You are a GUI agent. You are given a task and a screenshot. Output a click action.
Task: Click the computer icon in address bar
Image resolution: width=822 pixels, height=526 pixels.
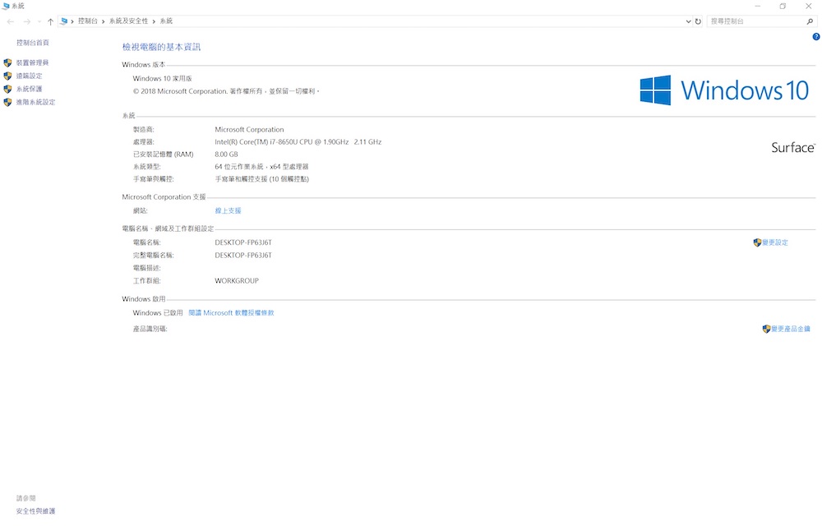coord(63,21)
